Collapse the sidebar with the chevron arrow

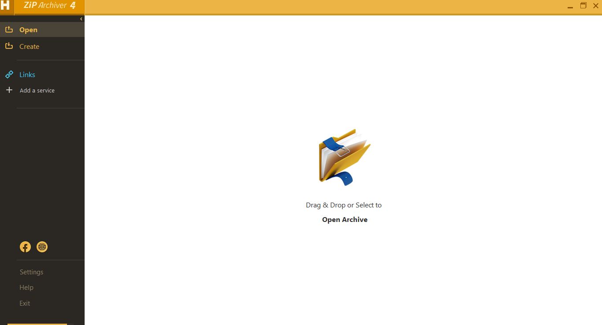click(81, 19)
